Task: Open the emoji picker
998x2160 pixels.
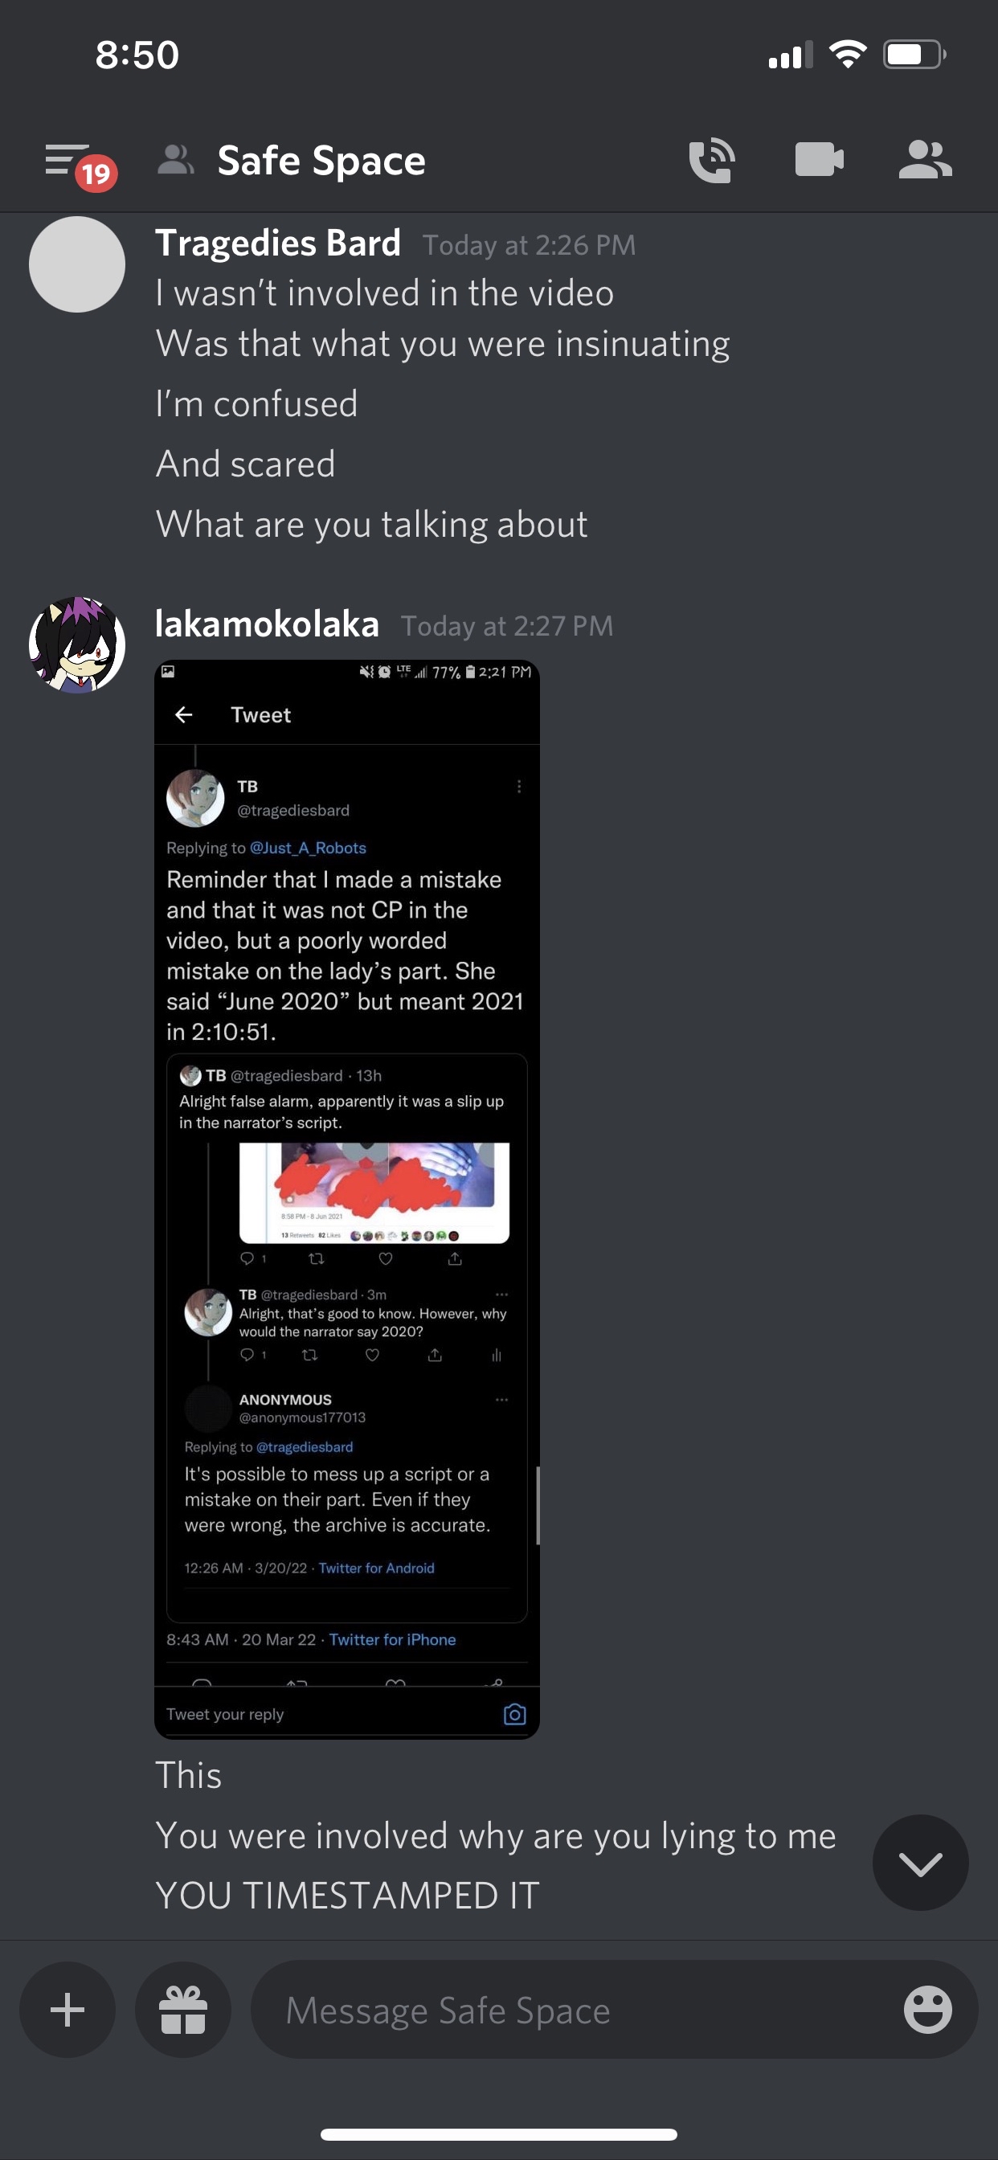Action: (927, 2010)
